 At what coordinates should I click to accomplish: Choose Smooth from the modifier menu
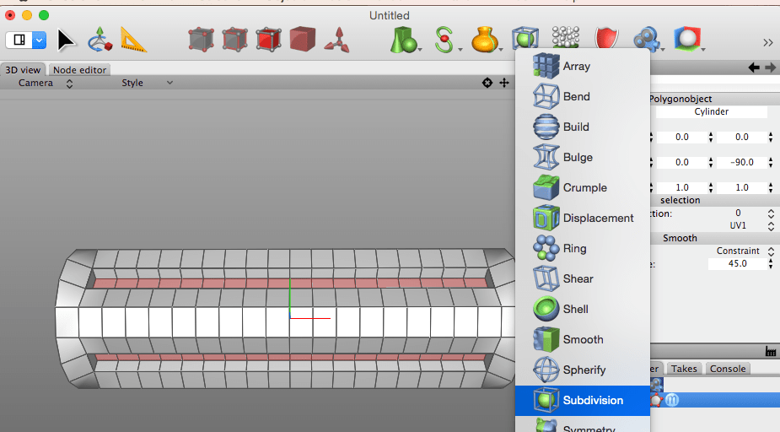pos(583,339)
